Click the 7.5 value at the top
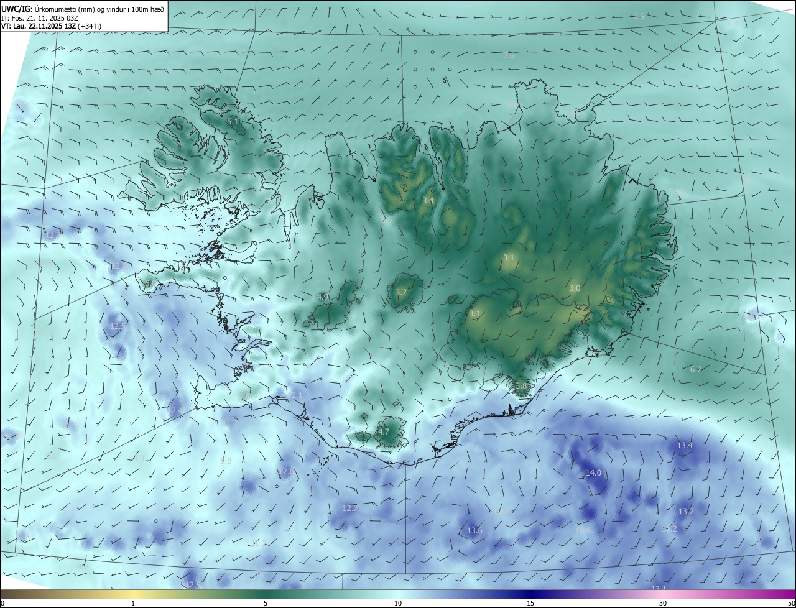This screenshot has width=796, height=608. (x=639, y=16)
